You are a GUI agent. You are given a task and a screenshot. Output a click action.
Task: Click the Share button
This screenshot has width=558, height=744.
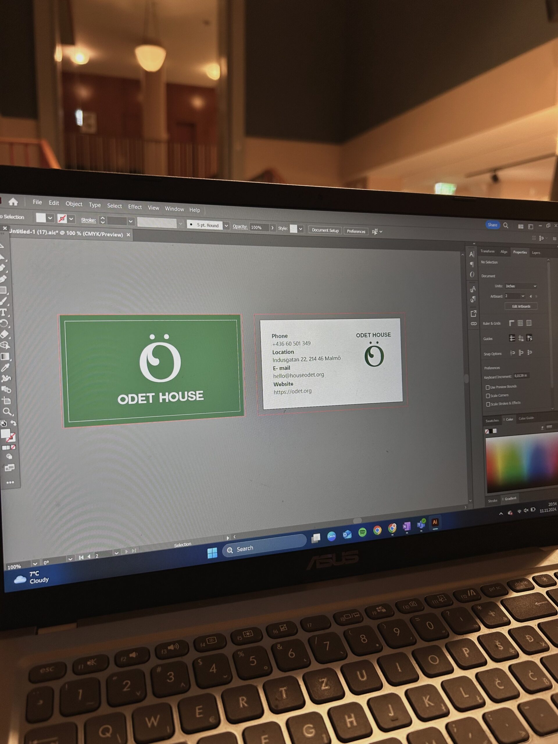pyautogui.click(x=492, y=225)
